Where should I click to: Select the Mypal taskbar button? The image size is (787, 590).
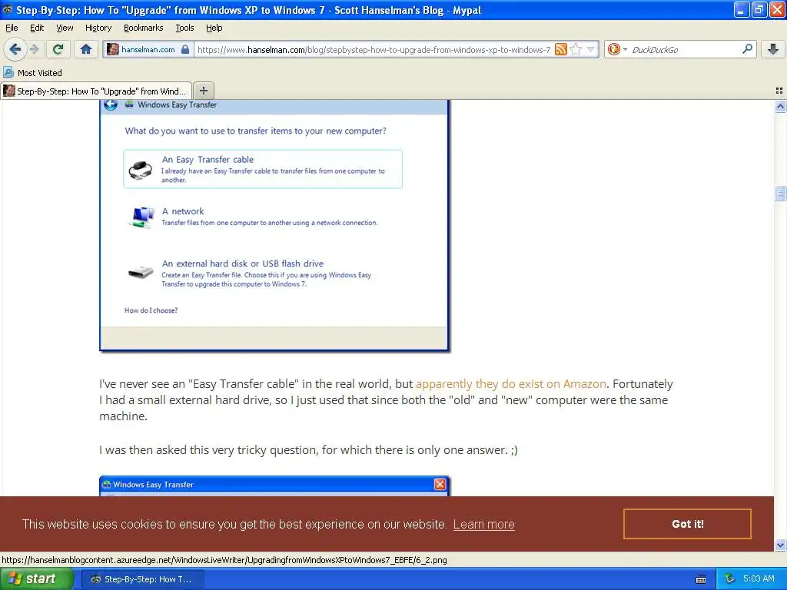142,579
